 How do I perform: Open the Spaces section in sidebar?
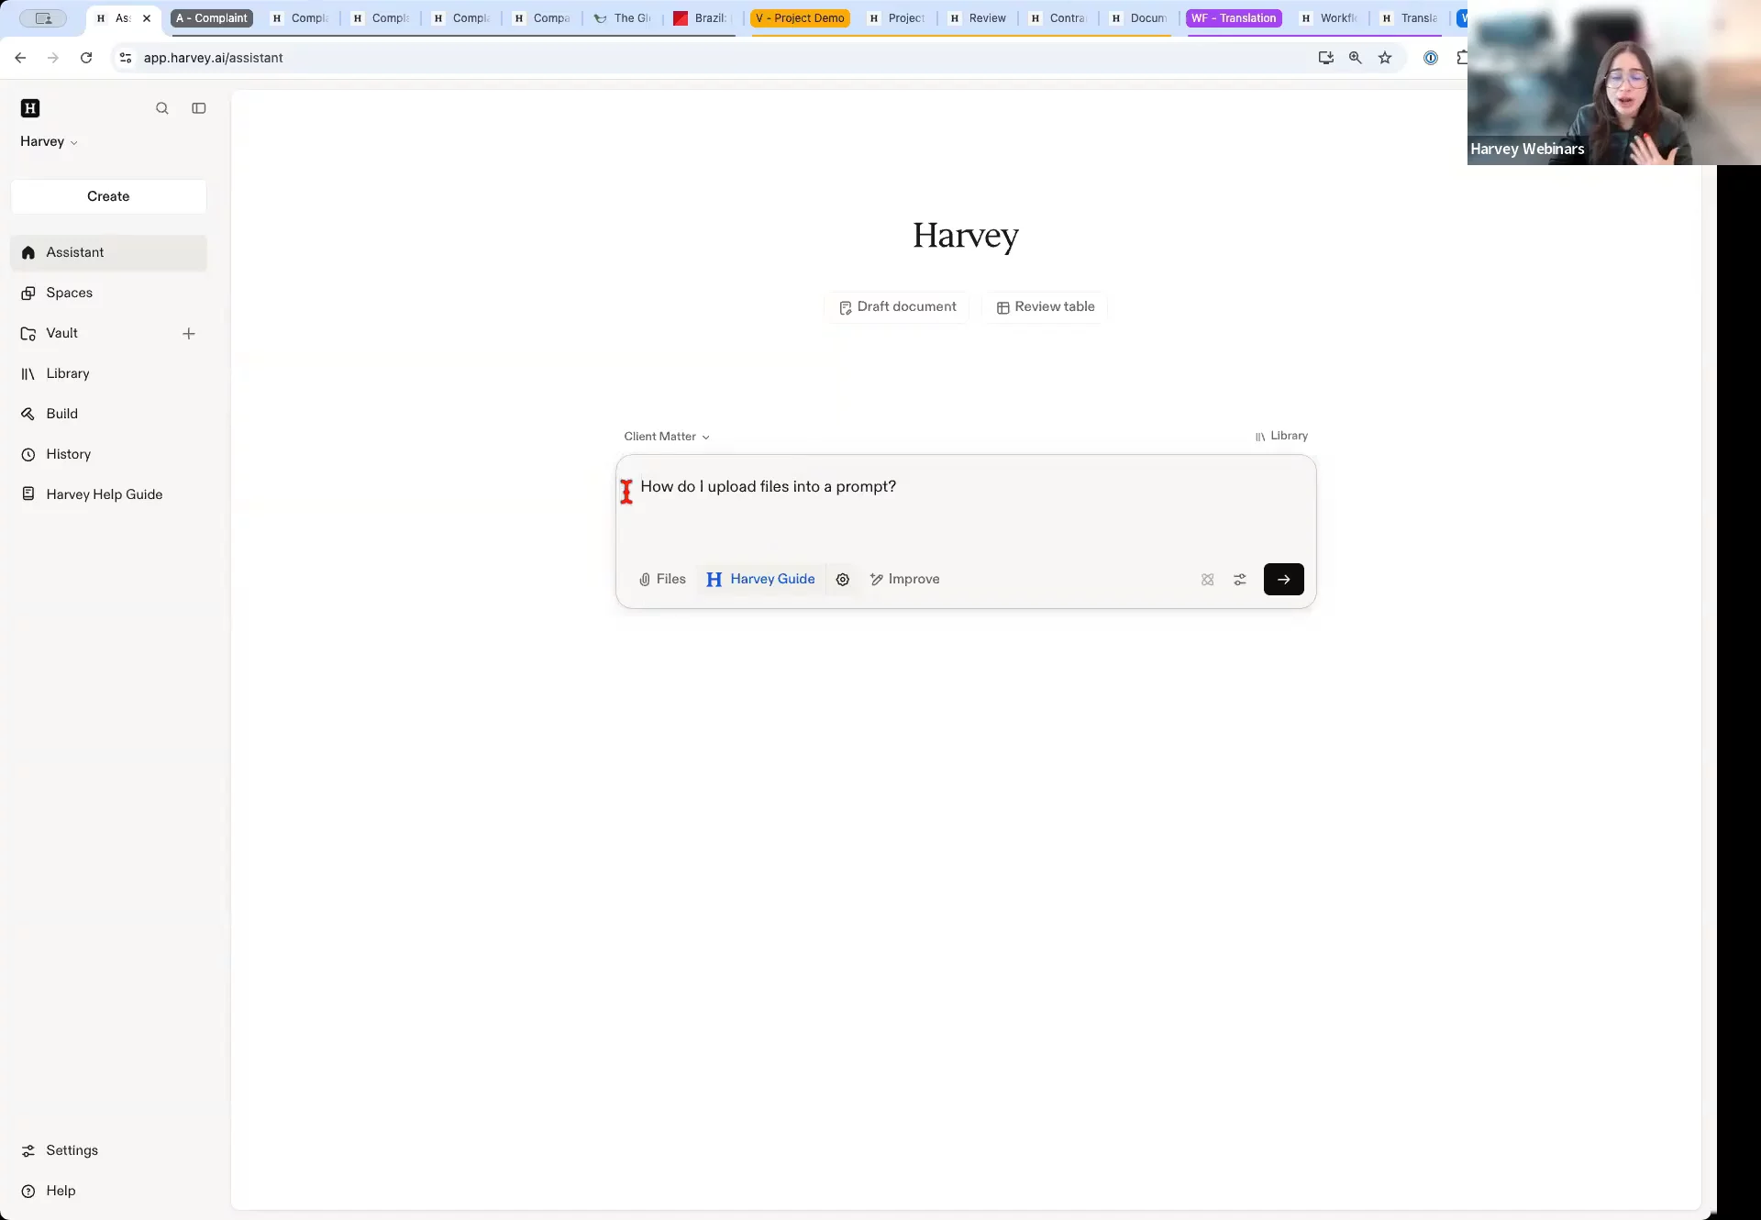pos(70,293)
